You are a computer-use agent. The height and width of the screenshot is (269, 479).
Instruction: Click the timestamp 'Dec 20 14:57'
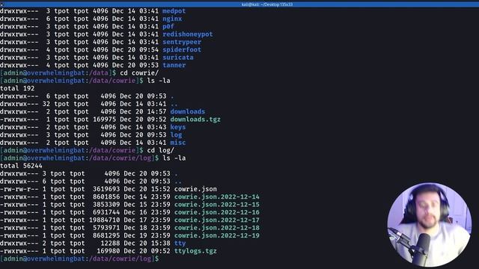pyautogui.click(x=143, y=111)
